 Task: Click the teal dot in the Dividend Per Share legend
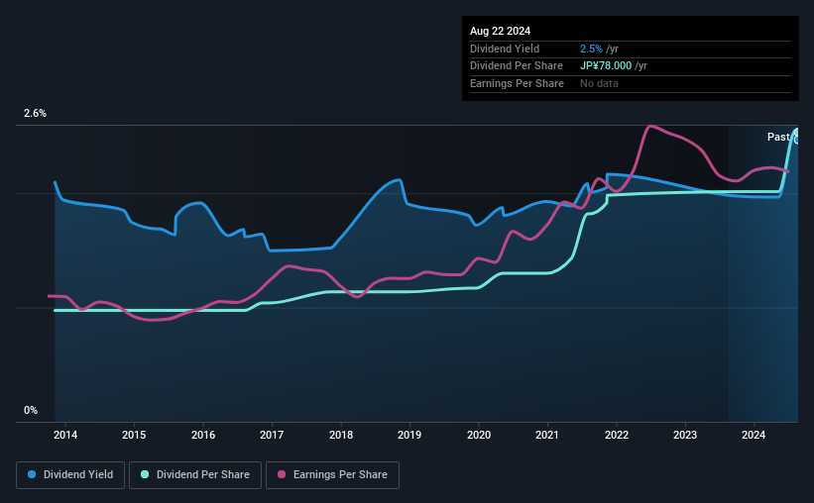[145, 475]
